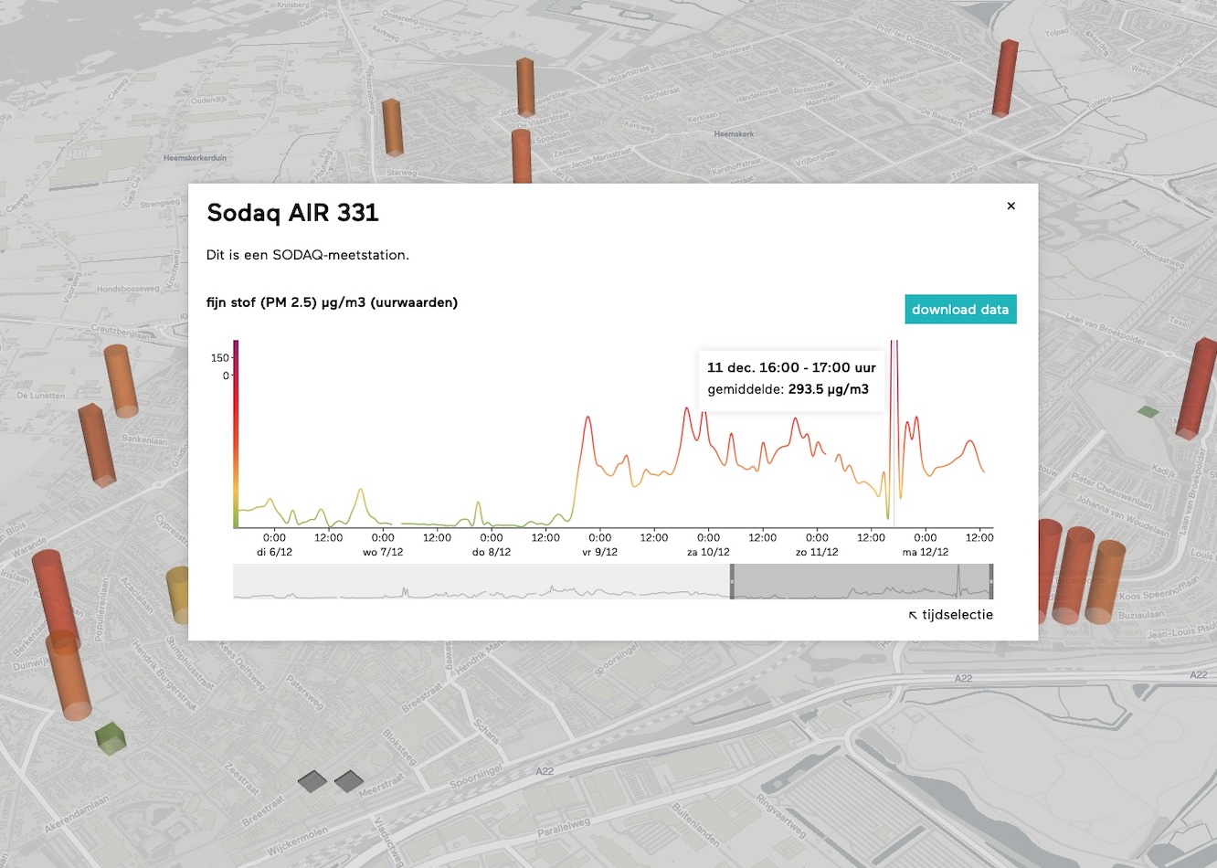Click the tijdselectie arrow label
The image size is (1217, 868).
click(x=950, y=615)
